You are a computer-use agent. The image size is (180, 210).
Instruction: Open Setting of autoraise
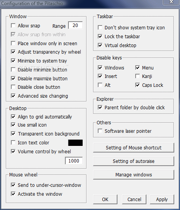click(x=134, y=161)
